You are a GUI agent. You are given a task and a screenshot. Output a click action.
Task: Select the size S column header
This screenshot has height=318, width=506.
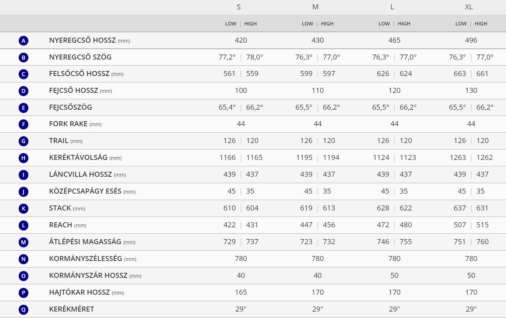[x=239, y=7]
